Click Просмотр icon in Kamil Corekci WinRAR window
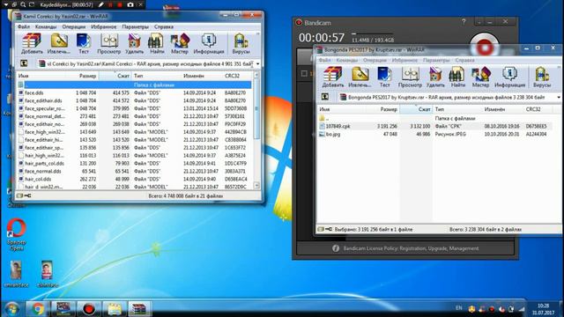564x317 pixels. (109, 43)
